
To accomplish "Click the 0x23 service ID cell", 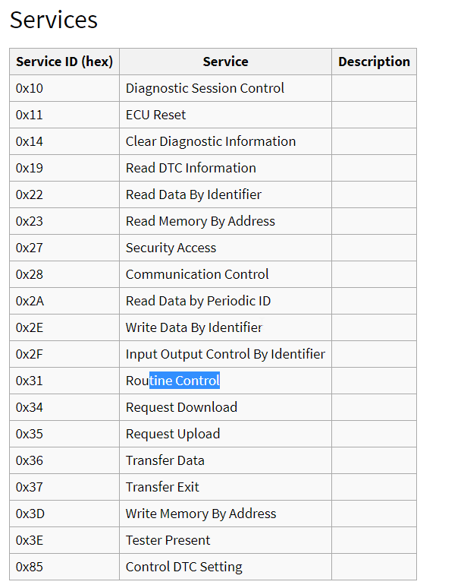I will (x=64, y=221).
